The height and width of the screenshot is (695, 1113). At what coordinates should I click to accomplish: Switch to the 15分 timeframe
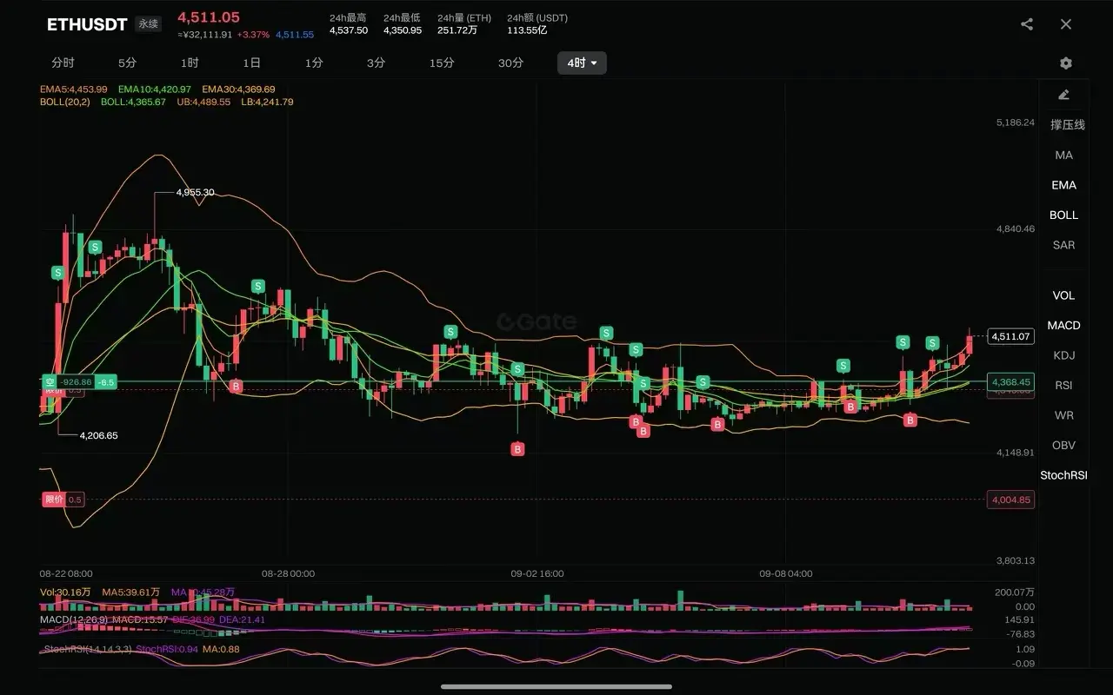(442, 63)
